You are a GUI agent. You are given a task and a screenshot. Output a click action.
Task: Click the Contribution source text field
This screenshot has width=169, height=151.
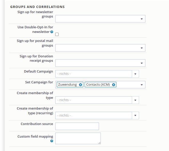pos(77,126)
